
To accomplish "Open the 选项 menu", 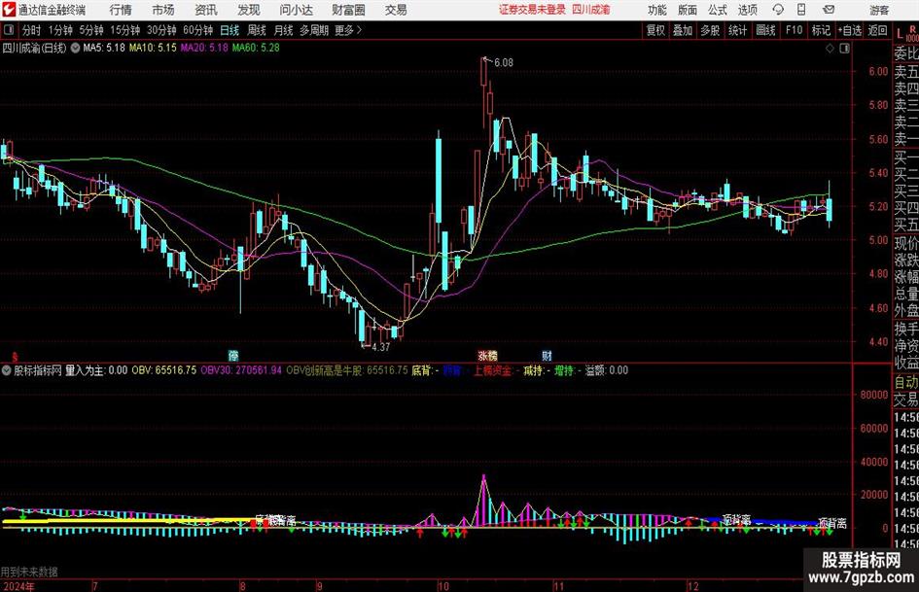I will [747, 10].
